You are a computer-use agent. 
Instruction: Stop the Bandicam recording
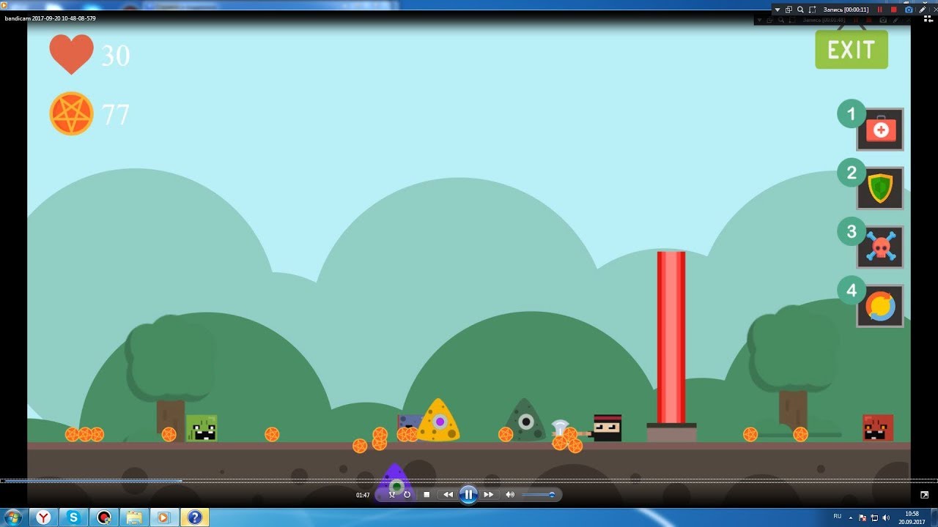[x=893, y=10]
